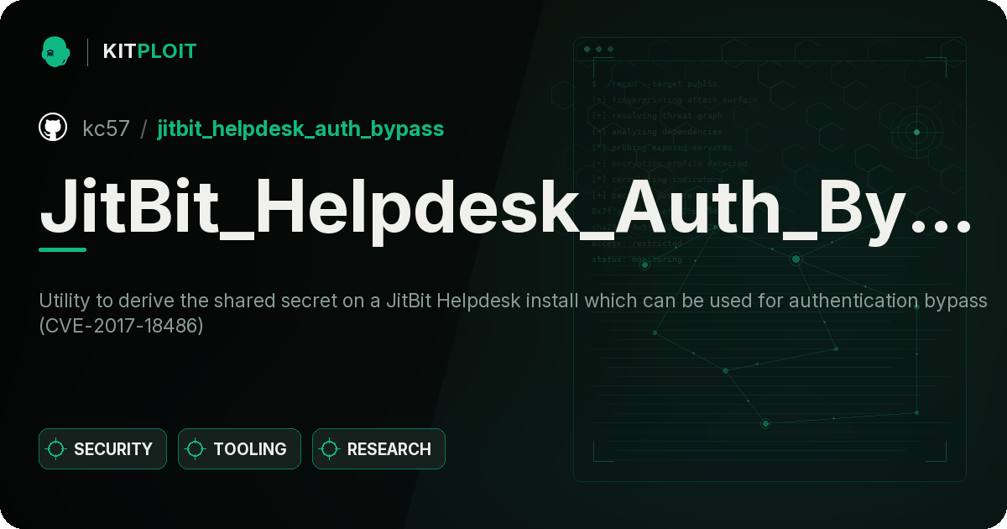Viewport: 1007px width, 529px height.
Task: Select the RESEARCH tag
Action: pos(378,449)
